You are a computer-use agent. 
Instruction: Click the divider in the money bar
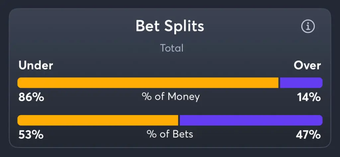pos(279,83)
